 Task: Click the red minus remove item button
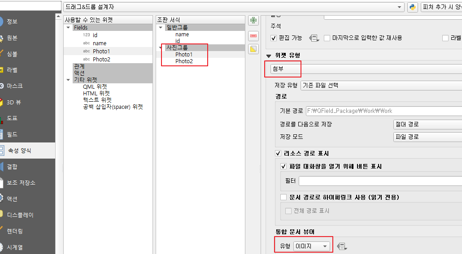(253, 36)
